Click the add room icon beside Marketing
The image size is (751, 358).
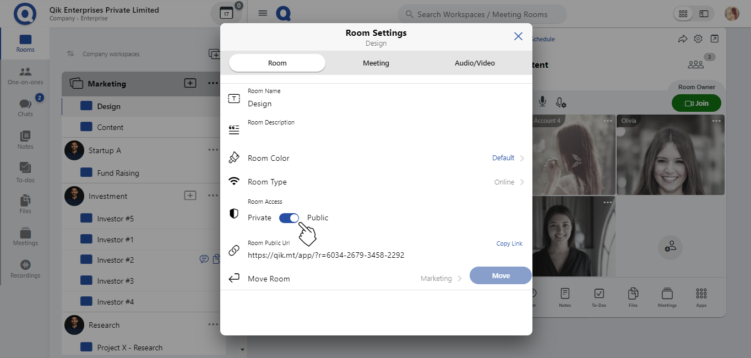190,83
